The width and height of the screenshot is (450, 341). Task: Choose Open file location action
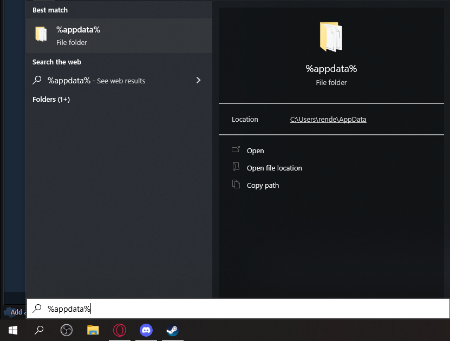tap(274, 168)
